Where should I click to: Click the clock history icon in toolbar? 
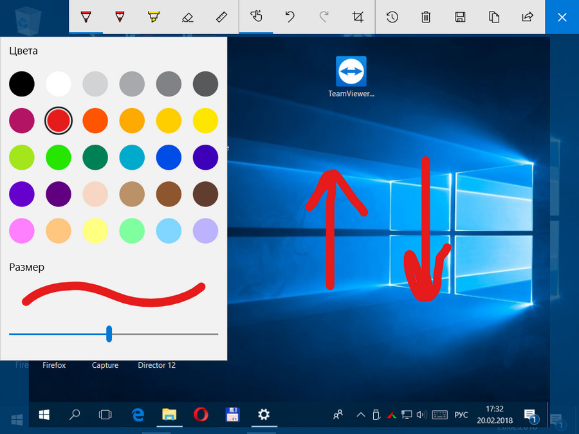392,17
